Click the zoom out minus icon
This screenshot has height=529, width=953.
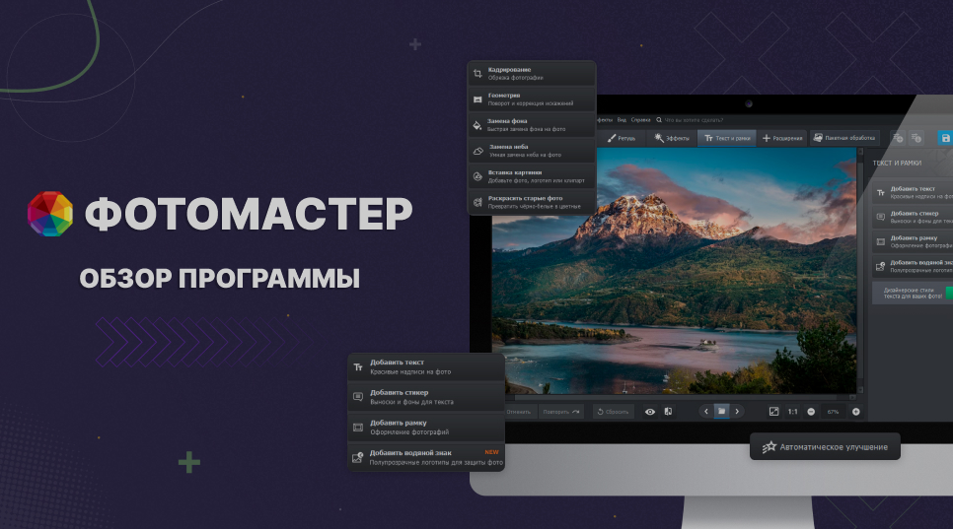click(811, 411)
